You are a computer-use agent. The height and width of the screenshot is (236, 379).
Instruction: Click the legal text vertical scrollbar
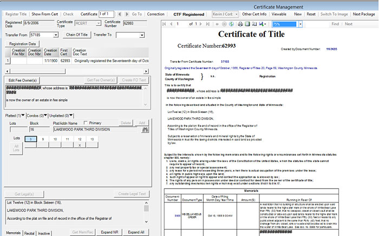146,212
